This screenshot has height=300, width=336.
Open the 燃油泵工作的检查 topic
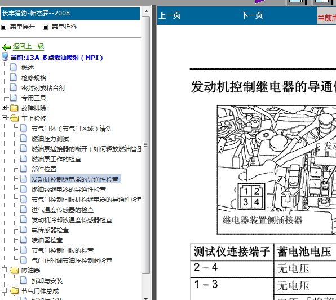pyautogui.click(x=56, y=159)
